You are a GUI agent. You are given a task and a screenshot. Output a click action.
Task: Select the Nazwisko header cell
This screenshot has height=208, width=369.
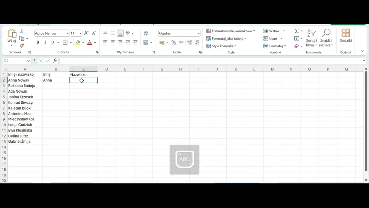point(83,75)
